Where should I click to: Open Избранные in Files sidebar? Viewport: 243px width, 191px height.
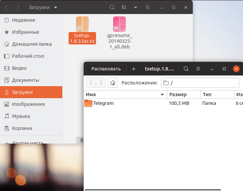pyautogui.click(x=31, y=32)
